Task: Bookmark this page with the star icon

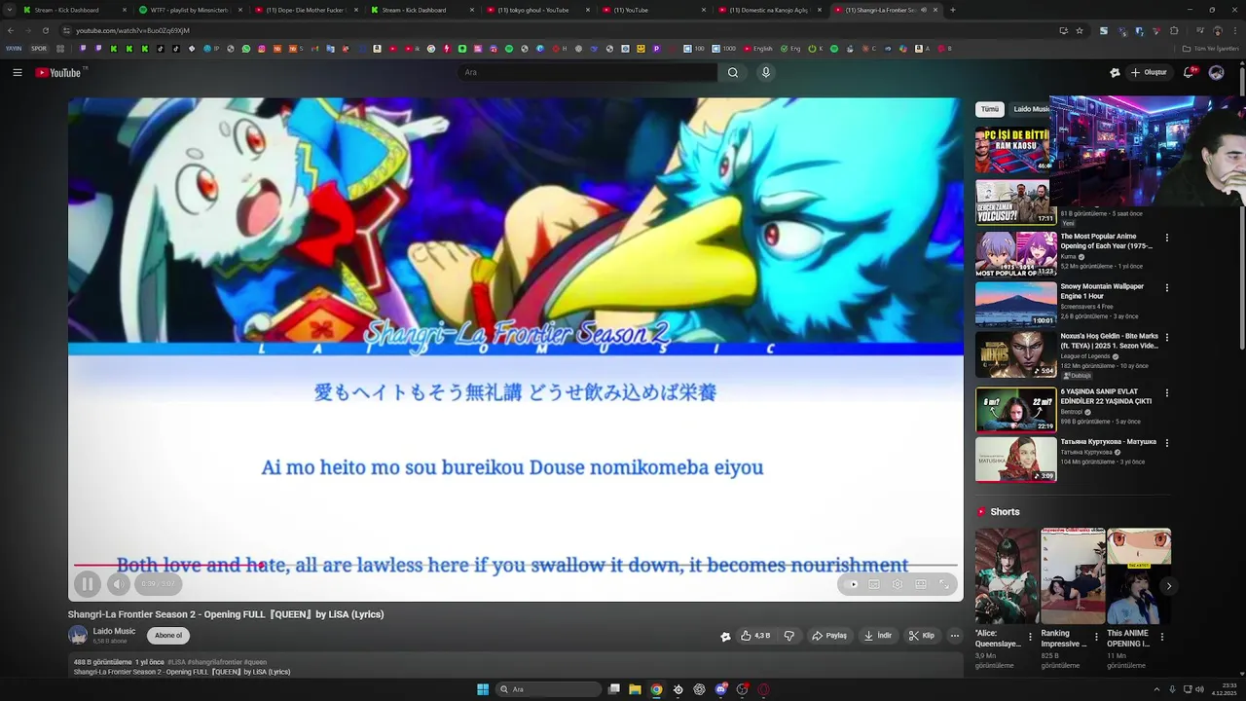Action: pyautogui.click(x=1080, y=30)
